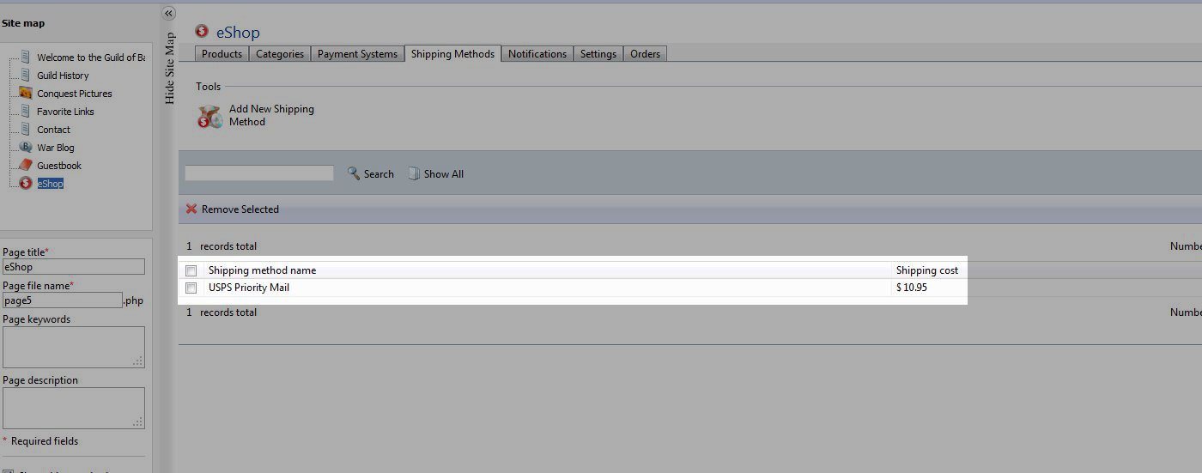1202x473 pixels.
Task: Click the Guild History page icon
Action: pos(26,75)
